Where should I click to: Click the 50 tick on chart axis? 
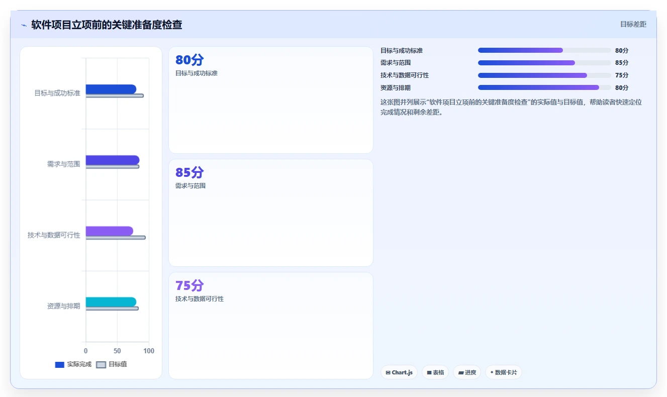[x=117, y=351]
